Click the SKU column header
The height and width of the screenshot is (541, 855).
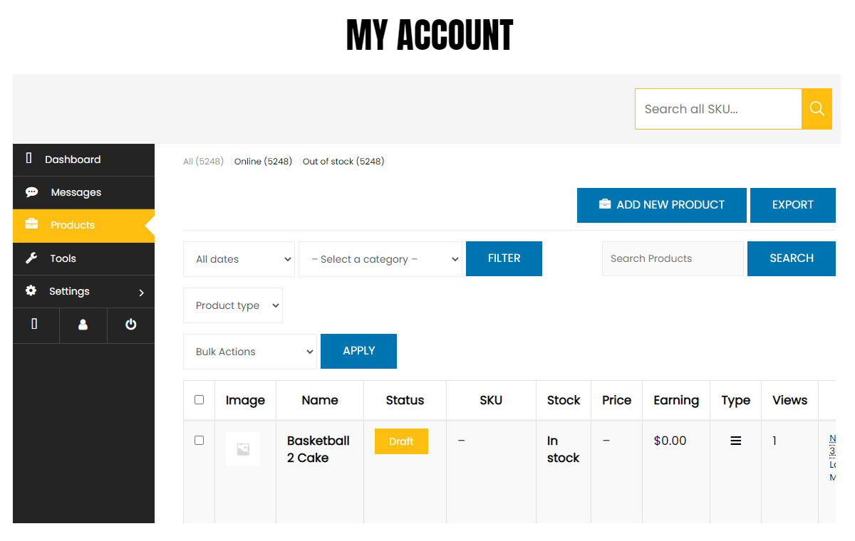pyautogui.click(x=491, y=400)
